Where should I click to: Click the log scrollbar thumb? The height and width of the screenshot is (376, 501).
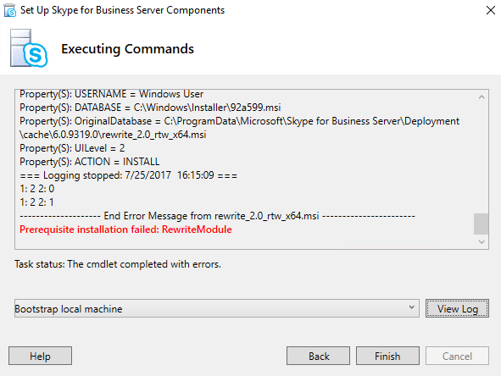[x=481, y=224]
